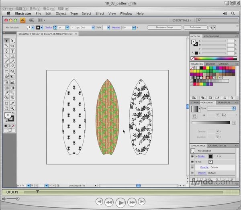
Task: Click the Preferences button
Action: 195,28
